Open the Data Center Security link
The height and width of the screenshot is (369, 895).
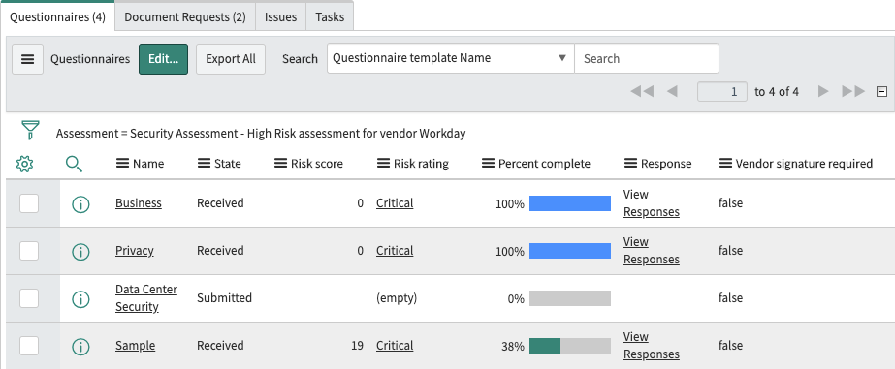click(146, 297)
